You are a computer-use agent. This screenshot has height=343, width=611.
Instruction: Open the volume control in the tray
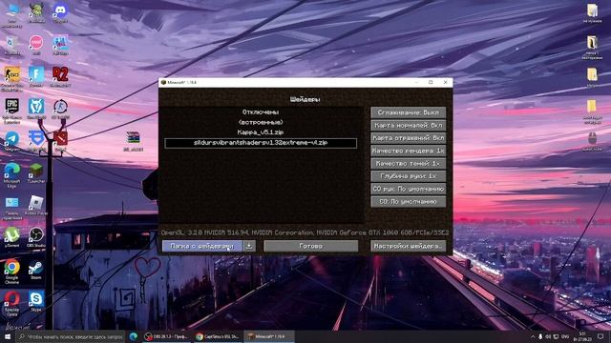pos(548,336)
